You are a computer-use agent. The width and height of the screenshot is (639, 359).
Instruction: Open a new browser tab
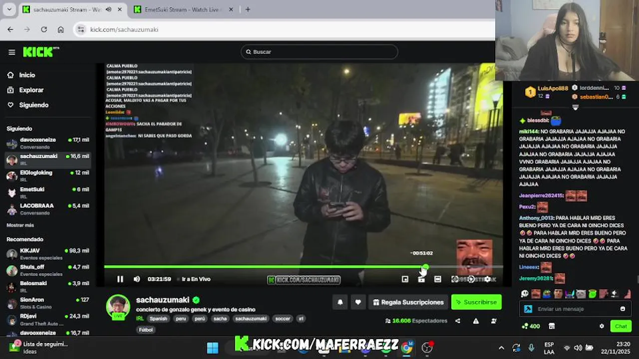point(248,9)
